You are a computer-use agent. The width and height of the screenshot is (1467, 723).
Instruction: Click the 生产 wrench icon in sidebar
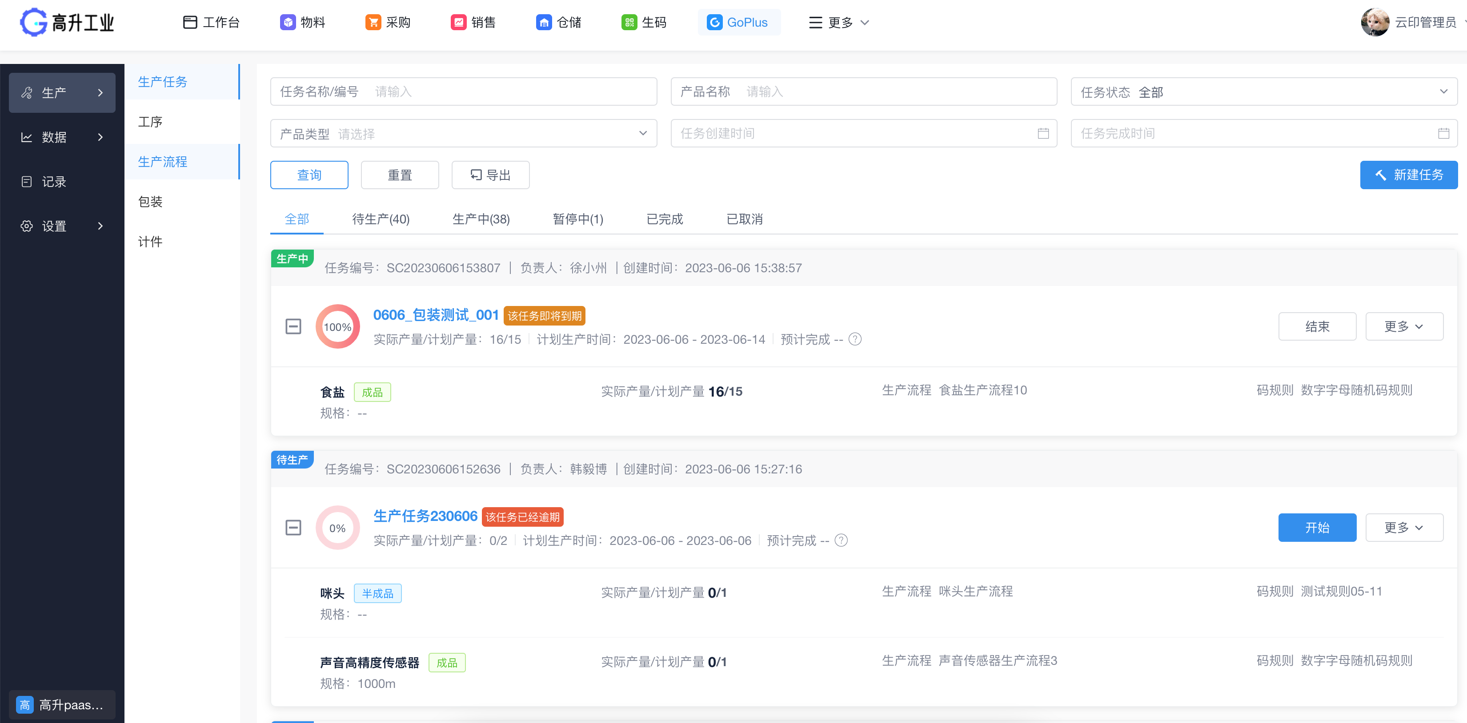(27, 93)
